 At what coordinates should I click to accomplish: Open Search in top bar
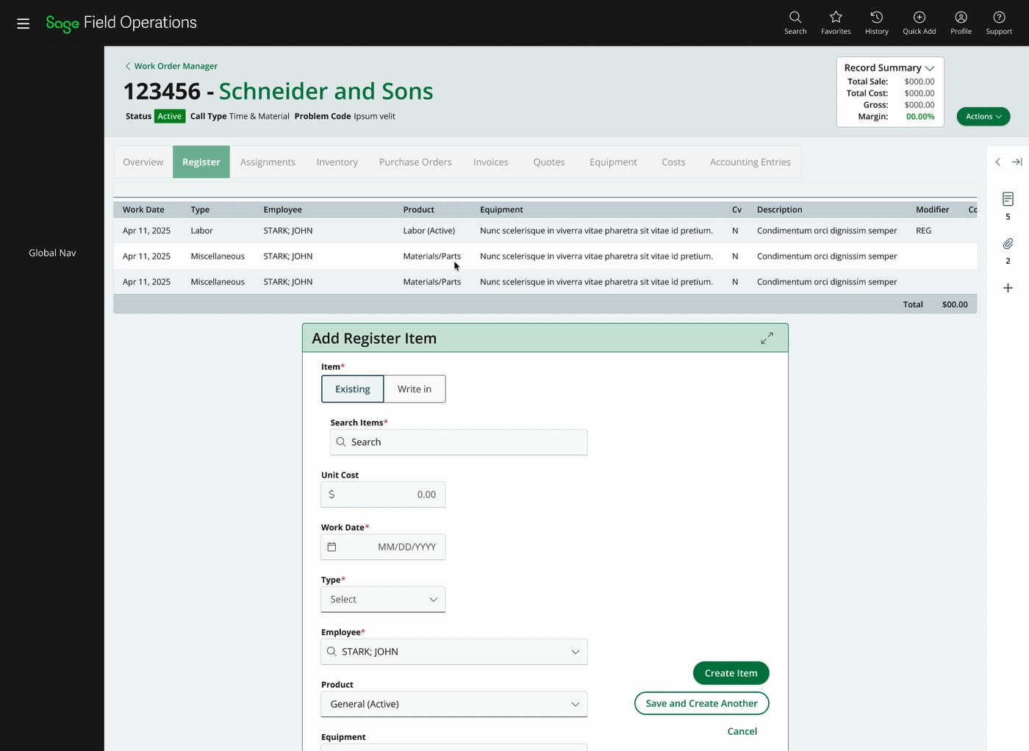coord(795,22)
